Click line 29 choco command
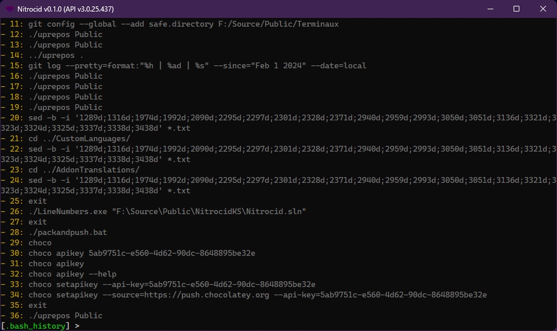This screenshot has width=557, height=331. click(x=40, y=242)
